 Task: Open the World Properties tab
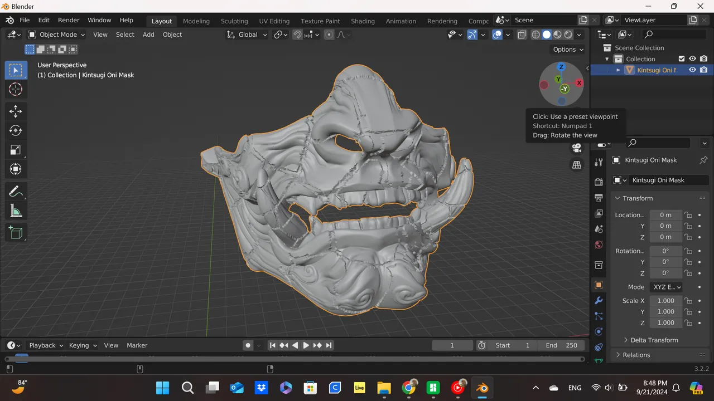(x=599, y=244)
